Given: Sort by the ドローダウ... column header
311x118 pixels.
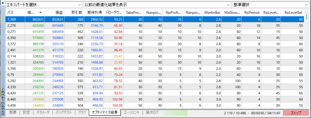Looking at the screenshot, I should coord(113,13).
